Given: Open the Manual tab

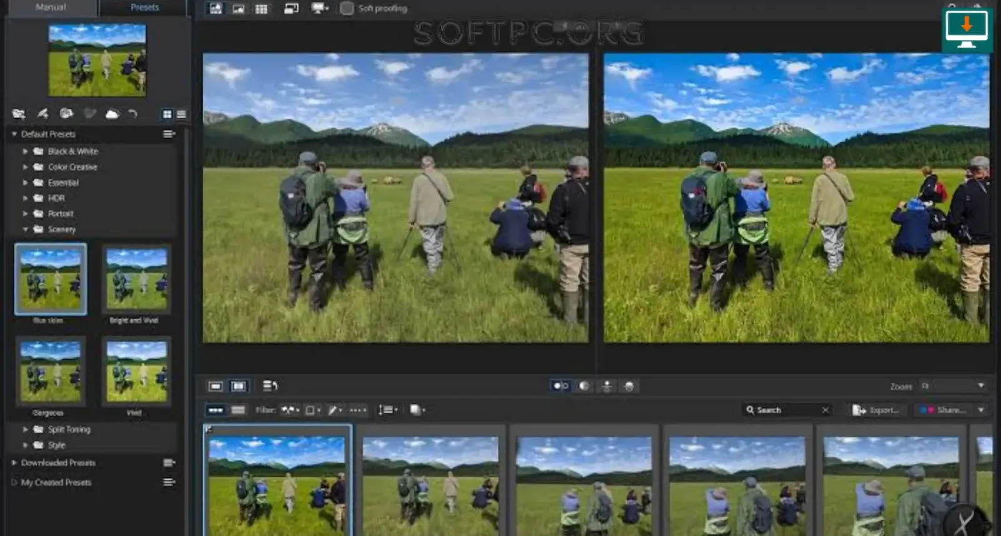Looking at the screenshot, I should pyautogui.click(x=51, y=7).
